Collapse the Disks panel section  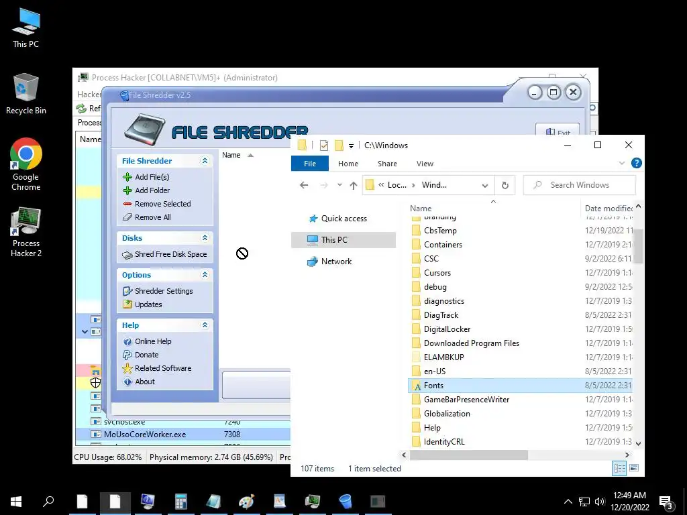(x=205, y=238)
